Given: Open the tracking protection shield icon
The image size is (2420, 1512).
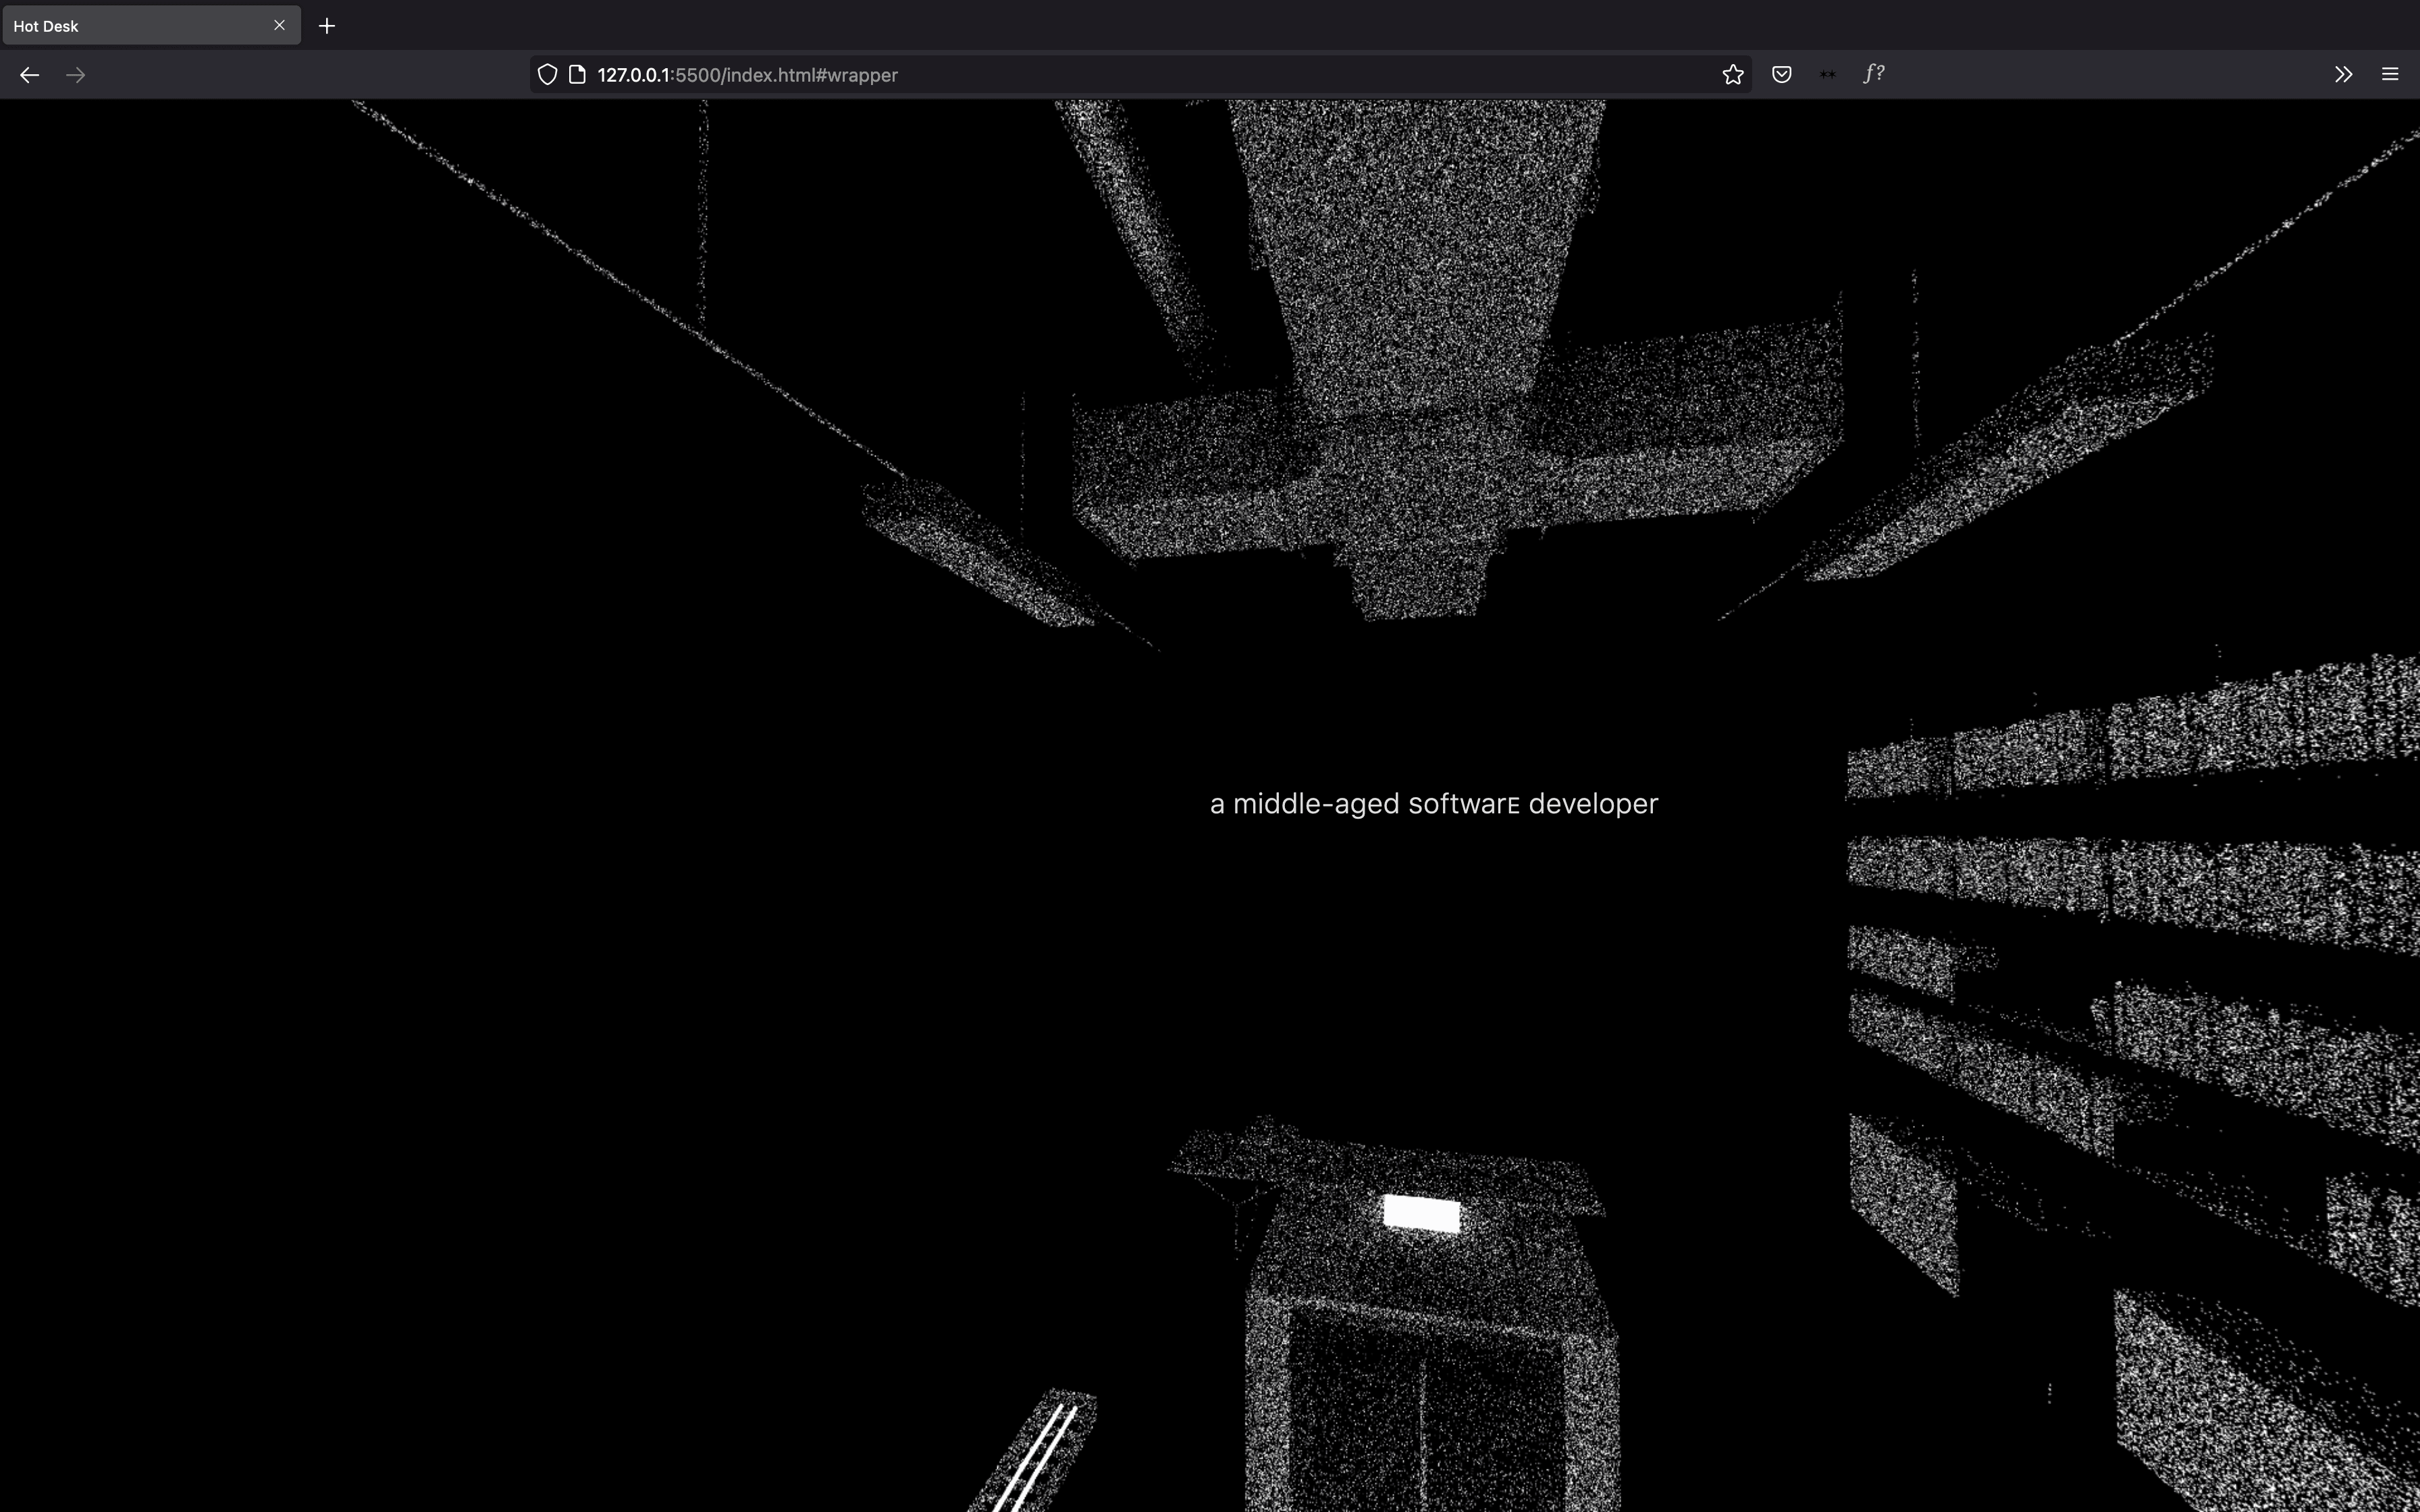Looking at the screenshot, I should point(547,75).
